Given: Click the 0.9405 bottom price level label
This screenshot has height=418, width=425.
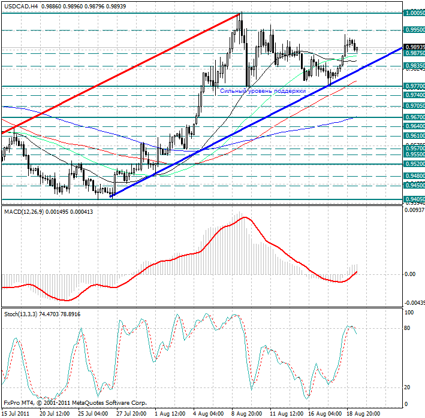Looking at the screenshot, I should tap(414, 199).
